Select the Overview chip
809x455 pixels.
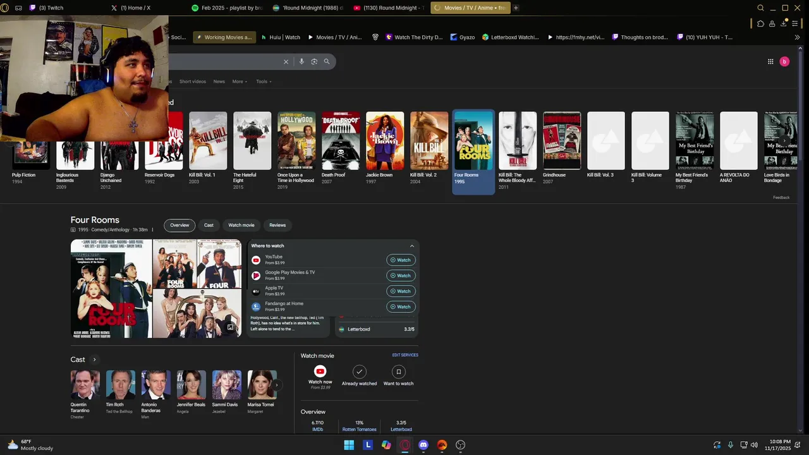point(179,225)
